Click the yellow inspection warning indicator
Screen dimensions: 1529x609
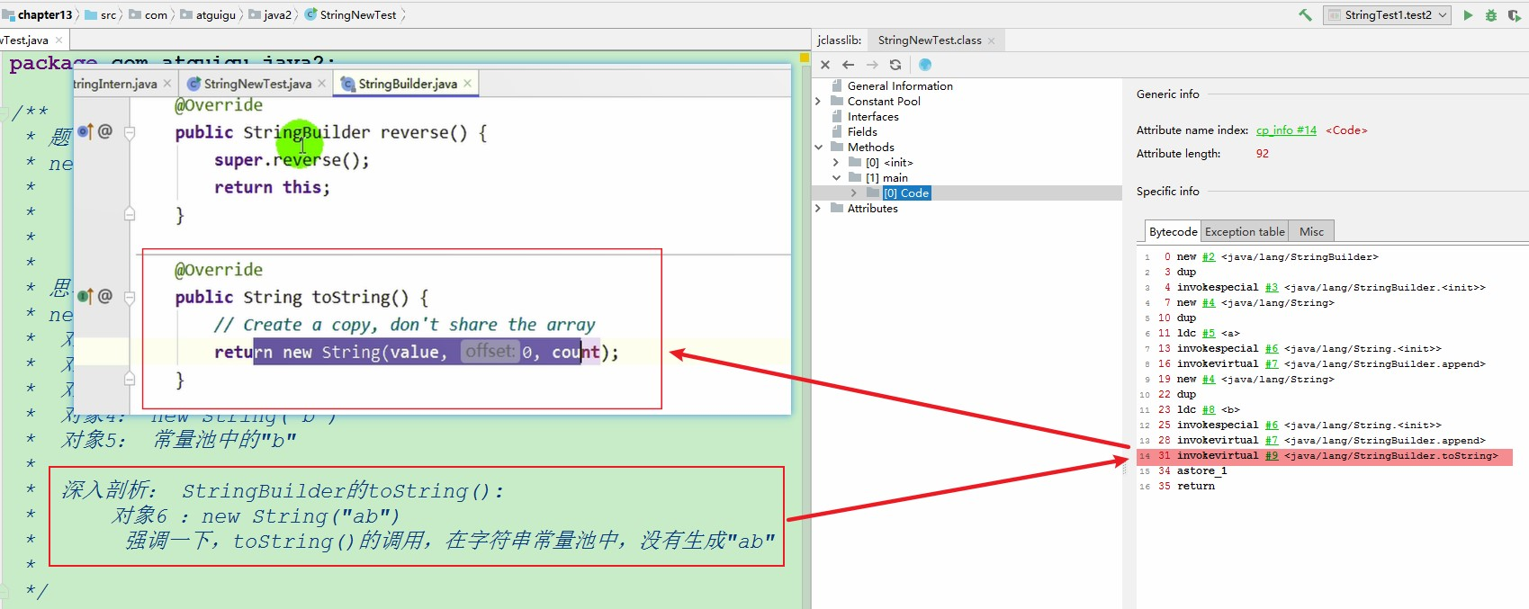[805, 58]
